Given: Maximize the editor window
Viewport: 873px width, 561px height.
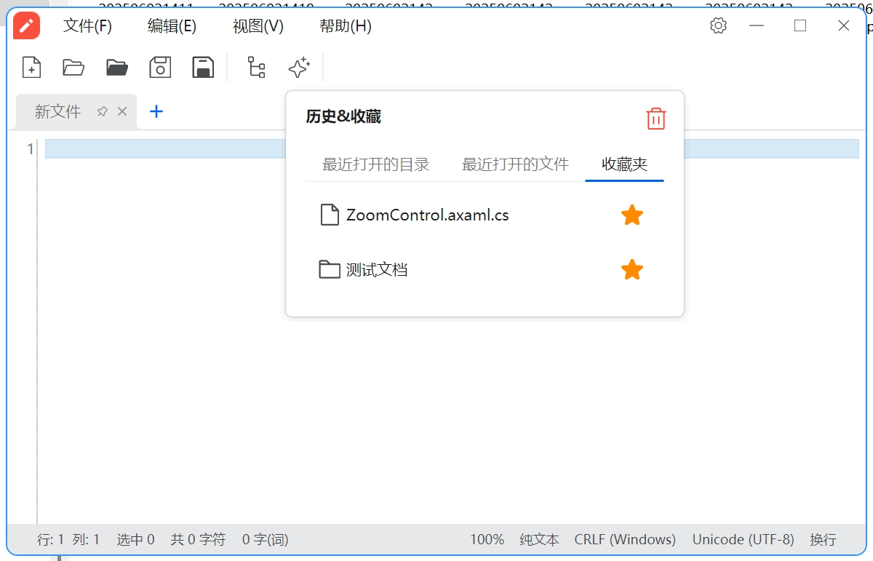Looking at the screenshot, I should click(x=800, y=26).
